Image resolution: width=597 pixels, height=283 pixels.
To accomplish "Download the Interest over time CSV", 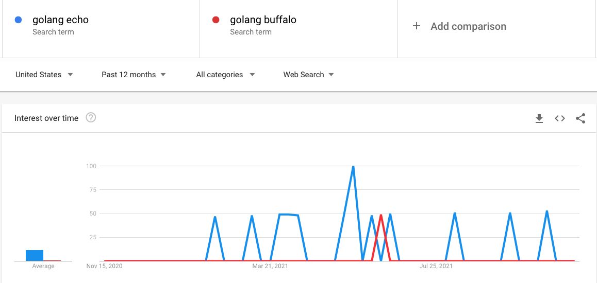I will 539,118.
